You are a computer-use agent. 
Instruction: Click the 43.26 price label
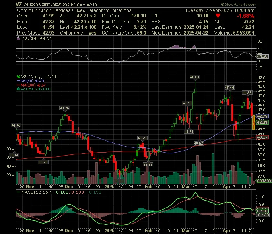(x=65, y=108)
